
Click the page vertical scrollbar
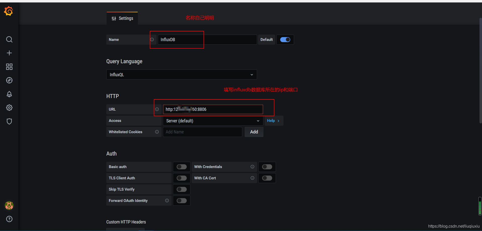pos(480,70)
